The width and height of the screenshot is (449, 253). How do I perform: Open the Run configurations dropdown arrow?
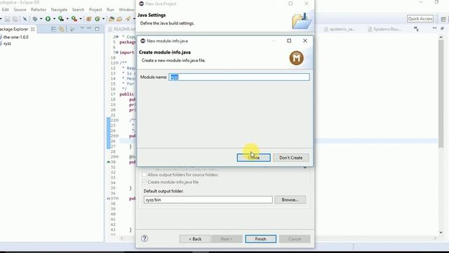[54, 19]
